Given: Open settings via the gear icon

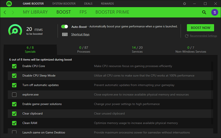Looking at the screenshot, I should (x=185, y=4).
